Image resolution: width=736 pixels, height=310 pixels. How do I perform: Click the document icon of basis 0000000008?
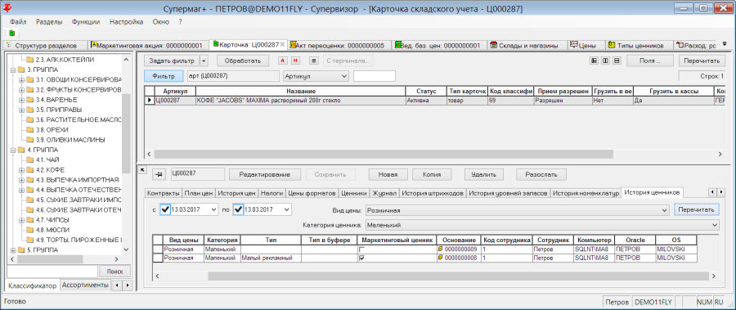coord(440,258)
